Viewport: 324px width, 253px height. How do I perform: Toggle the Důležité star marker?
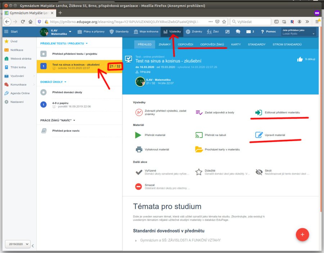click(199, 172)
